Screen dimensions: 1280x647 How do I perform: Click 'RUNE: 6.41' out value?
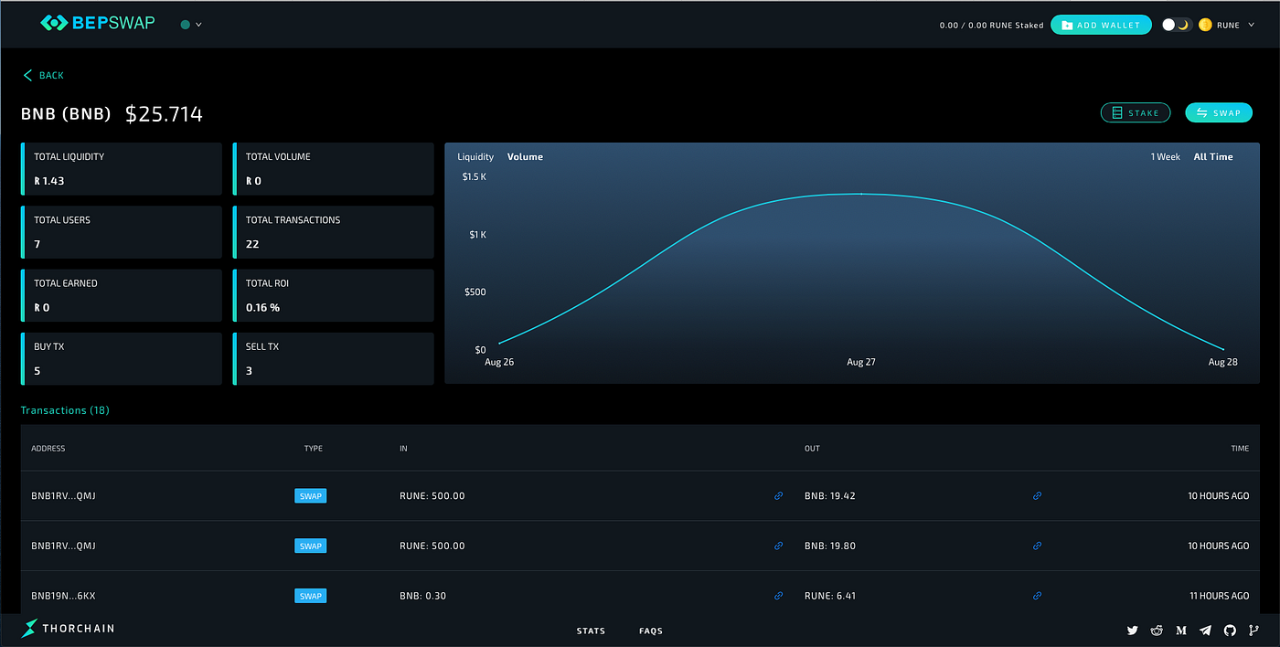[829, 596]
